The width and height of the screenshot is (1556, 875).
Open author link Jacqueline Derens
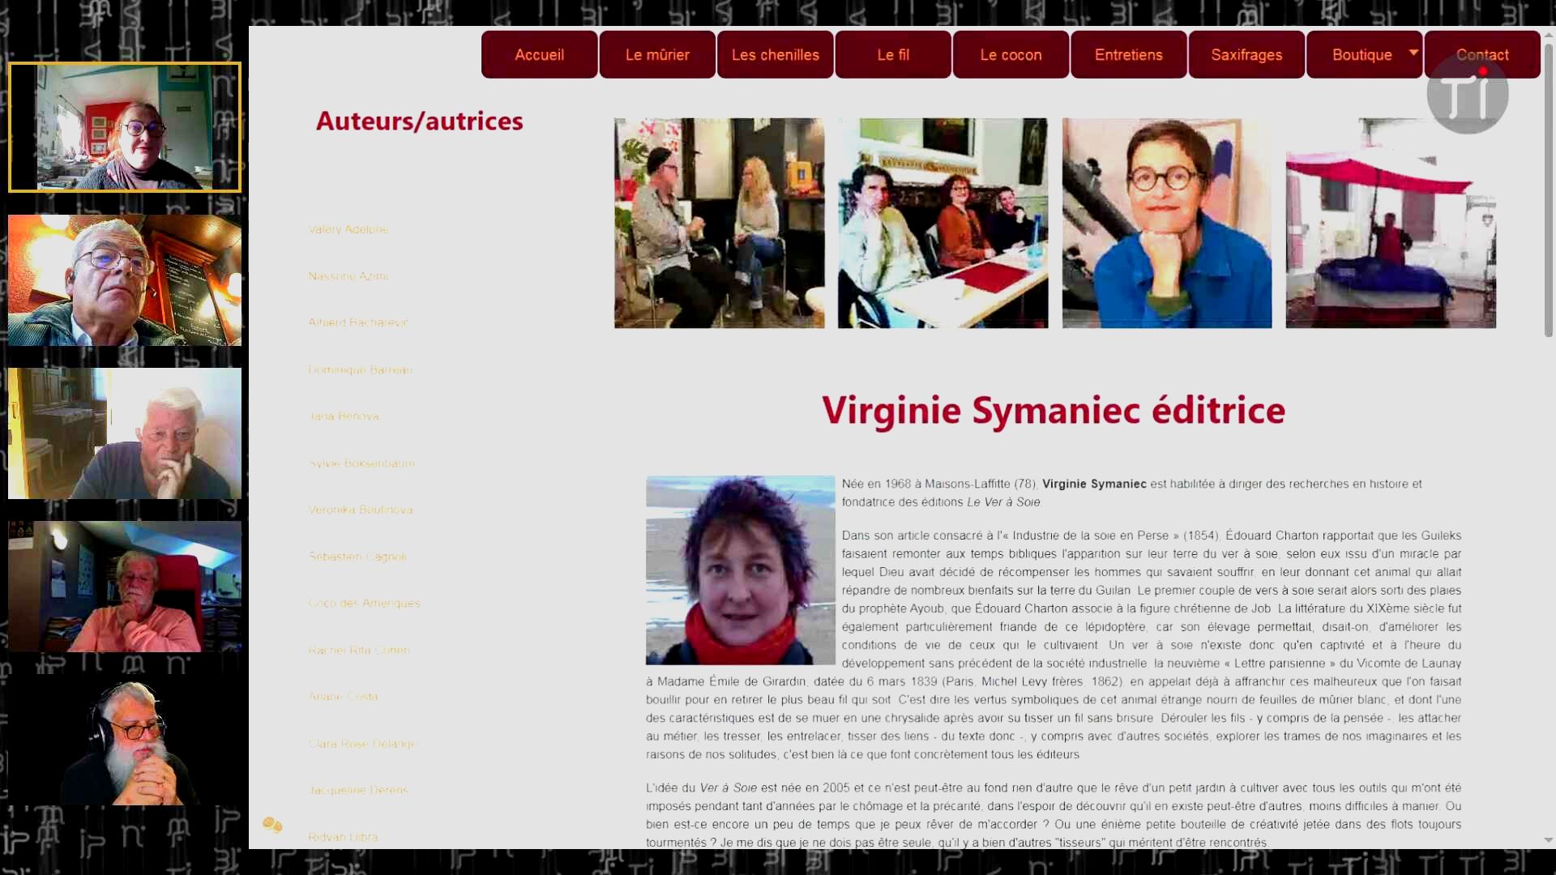pyautogui.click(x=357, y=790)
